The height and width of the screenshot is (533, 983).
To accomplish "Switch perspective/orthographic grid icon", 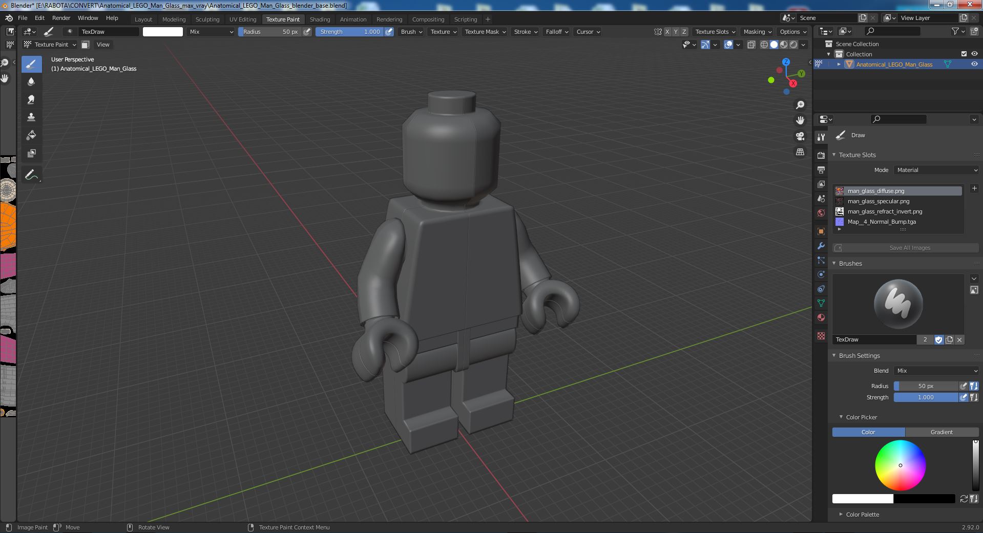I will coord(800,152).
